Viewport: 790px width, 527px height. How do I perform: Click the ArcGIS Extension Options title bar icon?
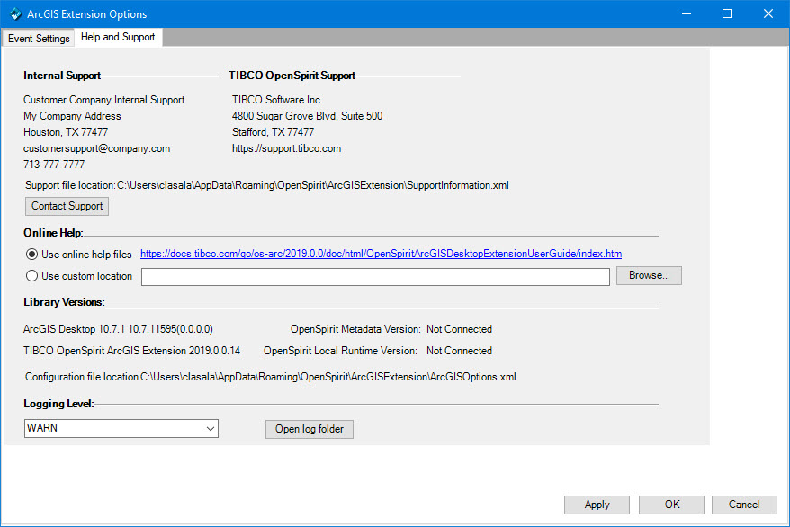pyautogui.click(x=15, y=14)
